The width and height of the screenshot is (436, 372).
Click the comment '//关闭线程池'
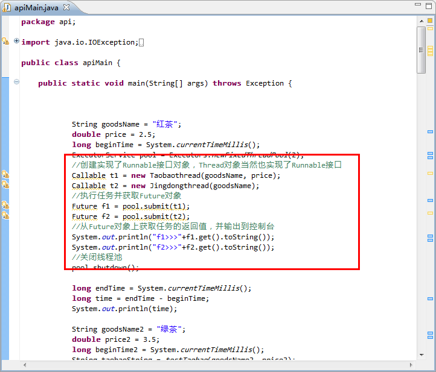97,257
